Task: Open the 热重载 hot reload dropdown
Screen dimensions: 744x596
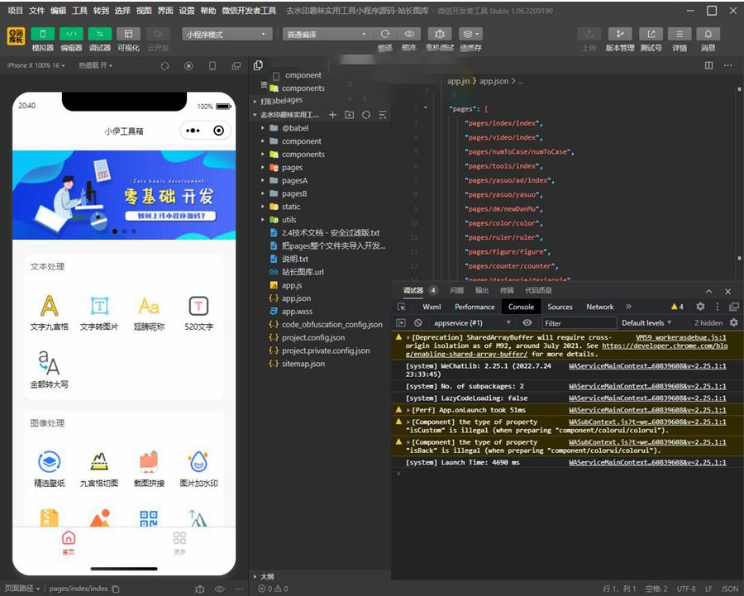Action: (95, 65)
